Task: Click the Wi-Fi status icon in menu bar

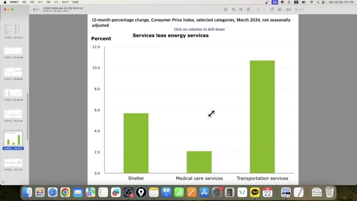Action: pos(311,2)
